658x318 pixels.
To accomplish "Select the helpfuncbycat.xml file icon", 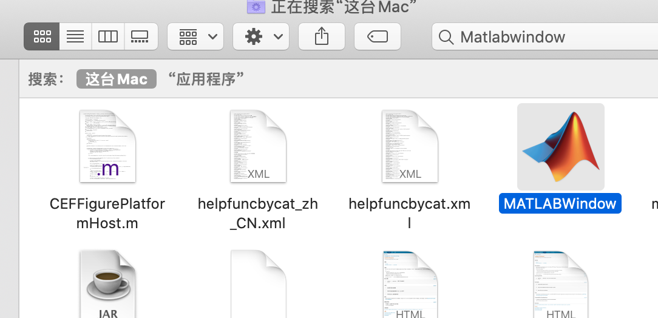I will pyautogui.click(x=410, y=146).
